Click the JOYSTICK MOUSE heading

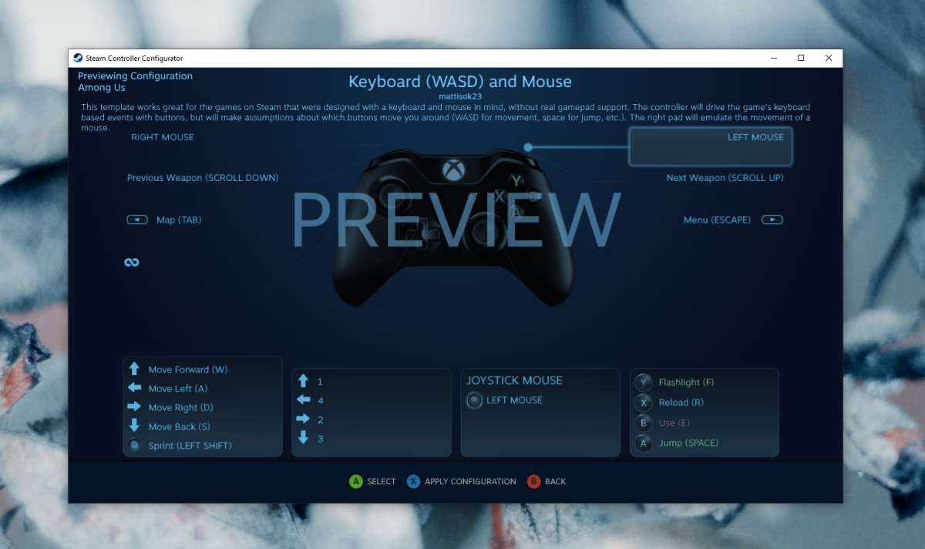click(514, 380)
